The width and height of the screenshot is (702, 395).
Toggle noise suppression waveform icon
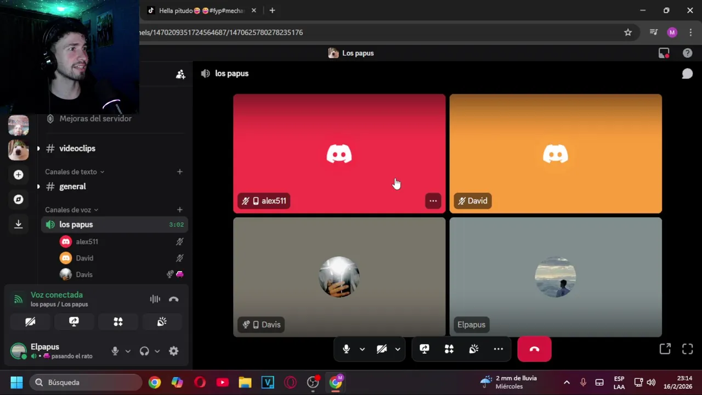pos(155,299)
